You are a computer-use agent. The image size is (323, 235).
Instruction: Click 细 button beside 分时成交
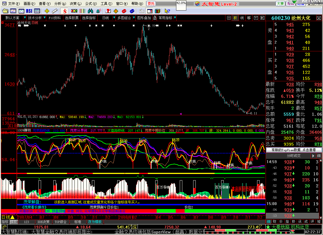(319, 156)
